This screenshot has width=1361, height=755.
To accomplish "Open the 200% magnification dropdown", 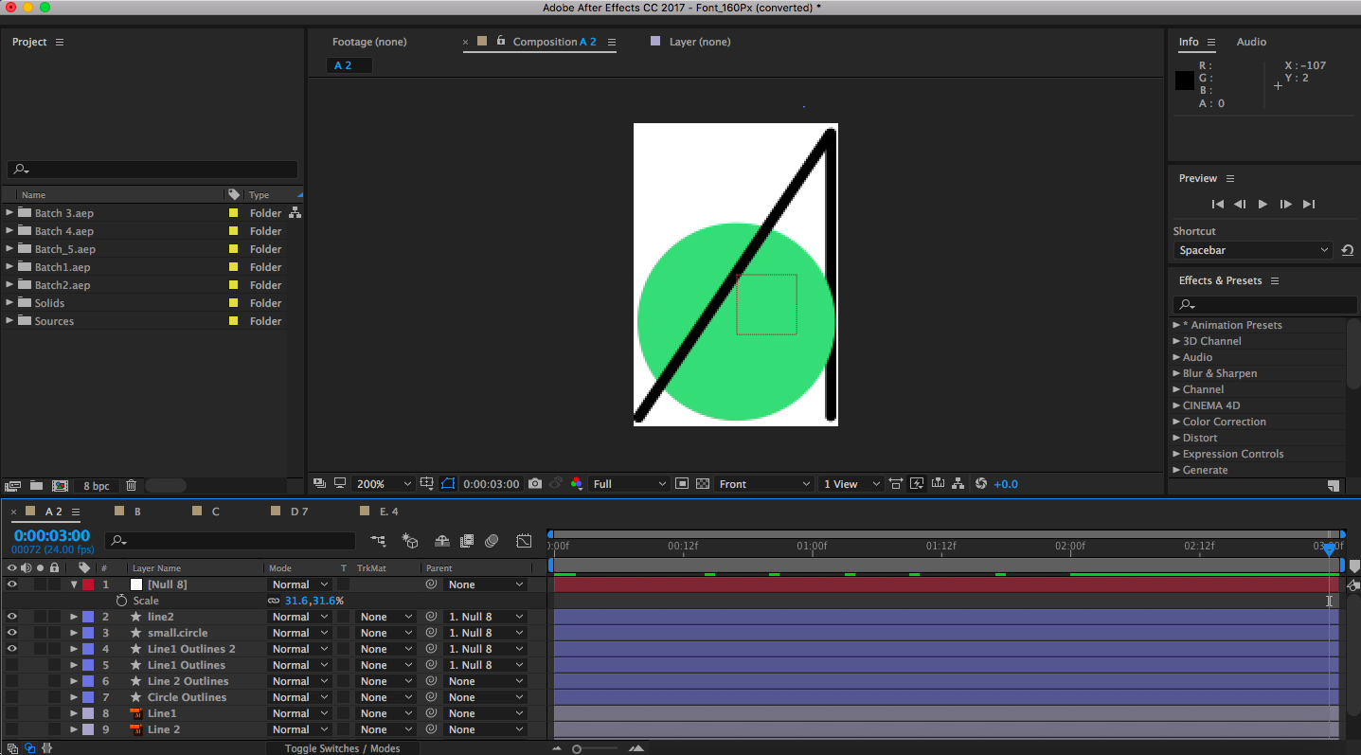I will [384, 484].
